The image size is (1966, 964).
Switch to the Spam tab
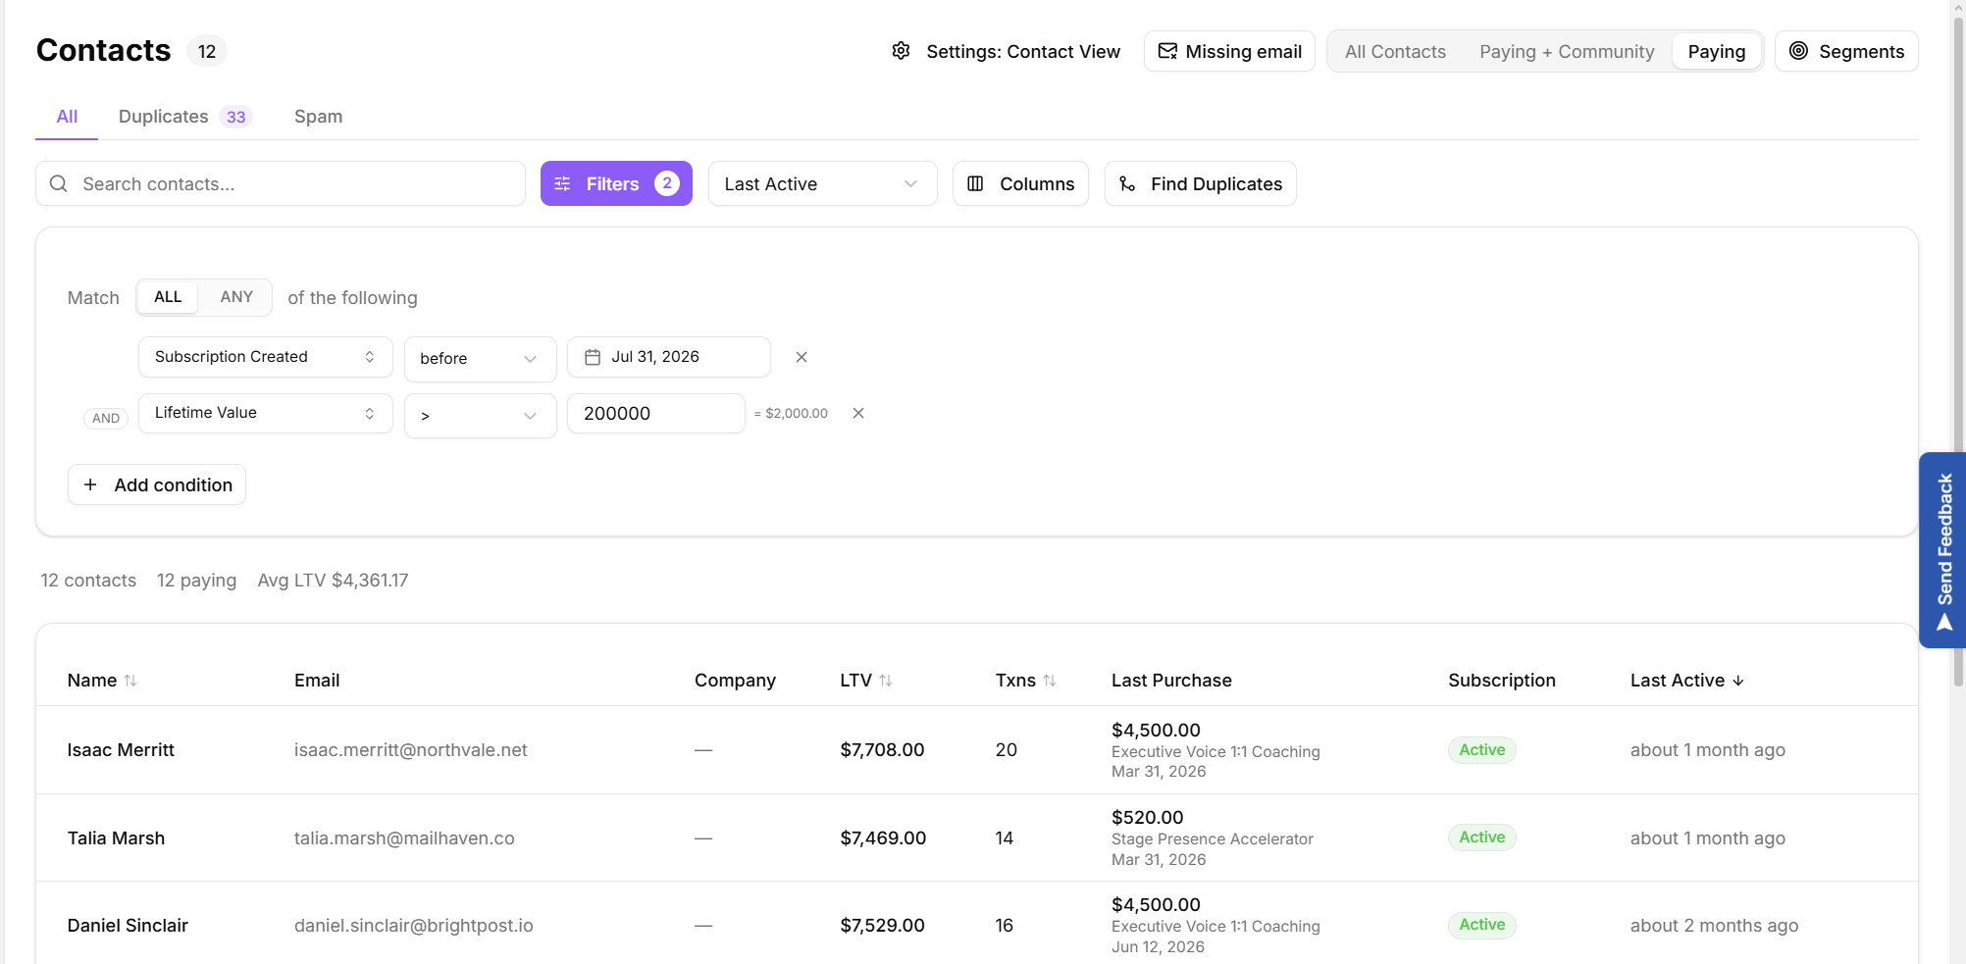pyautogui.click(x=318, y=117)
